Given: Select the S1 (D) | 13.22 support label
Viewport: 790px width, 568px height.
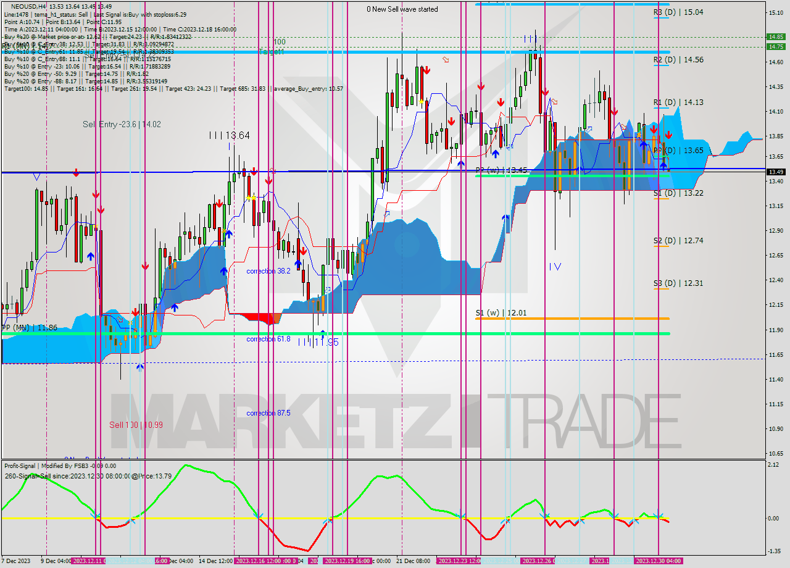Looking at the screenshot, I should pos(678,193).
